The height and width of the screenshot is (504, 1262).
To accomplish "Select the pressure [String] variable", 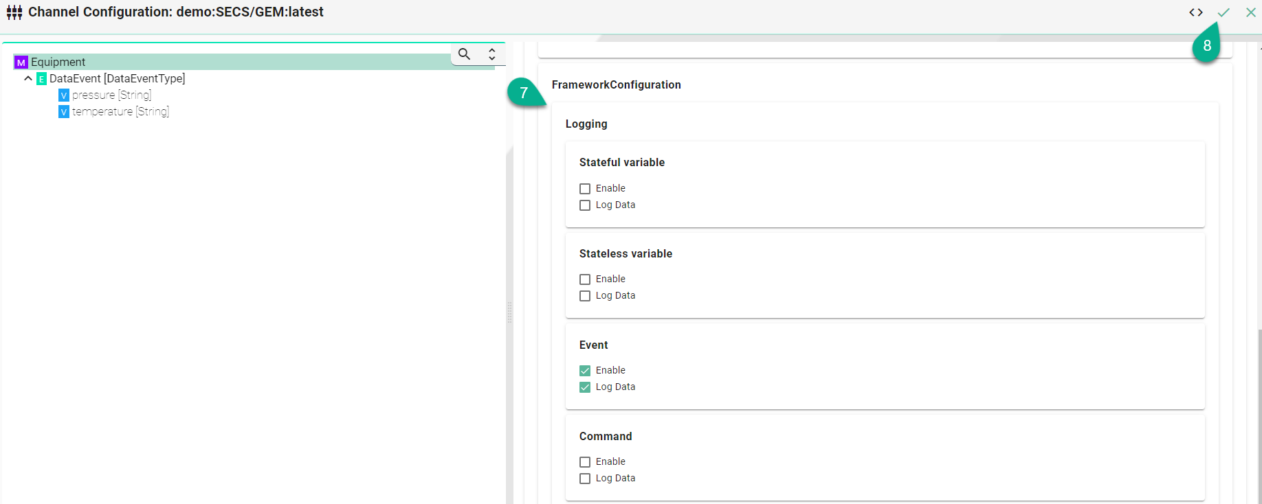I will tap(111, 95).
